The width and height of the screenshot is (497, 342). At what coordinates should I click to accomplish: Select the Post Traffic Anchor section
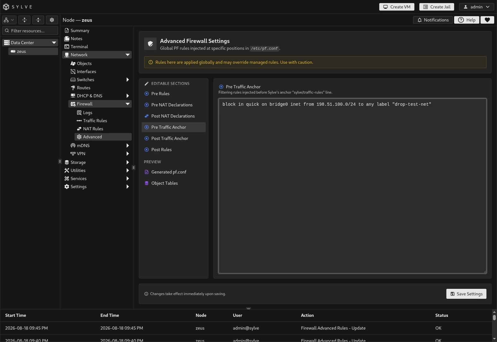pos(174,138)
